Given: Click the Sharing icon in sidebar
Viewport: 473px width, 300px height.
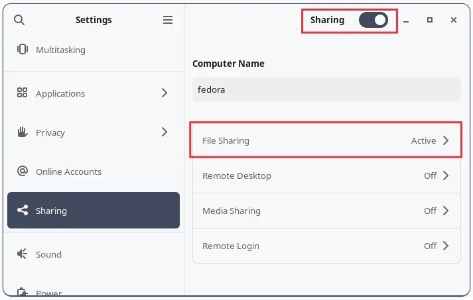Looking at the screenshot, I should (x=23, y=211).
